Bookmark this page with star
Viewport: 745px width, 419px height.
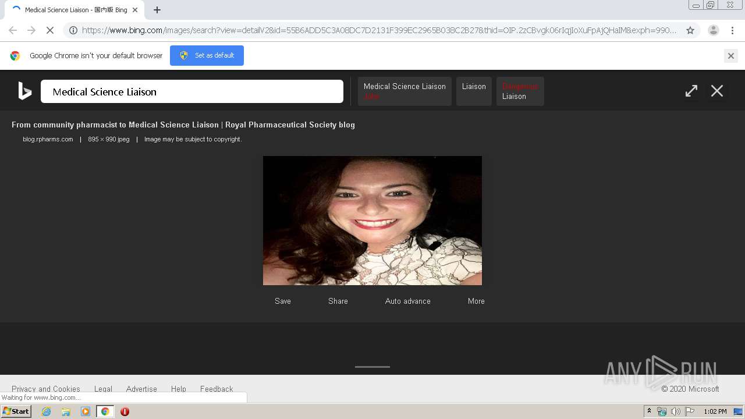point(690,30)
